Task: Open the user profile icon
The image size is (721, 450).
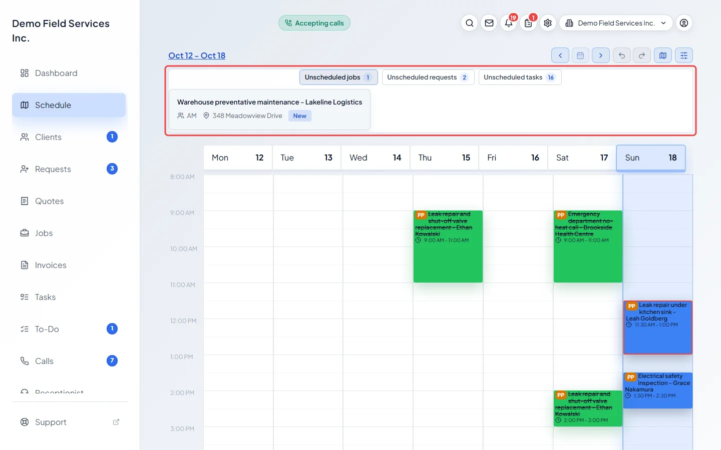Action: tap(684, 23)
